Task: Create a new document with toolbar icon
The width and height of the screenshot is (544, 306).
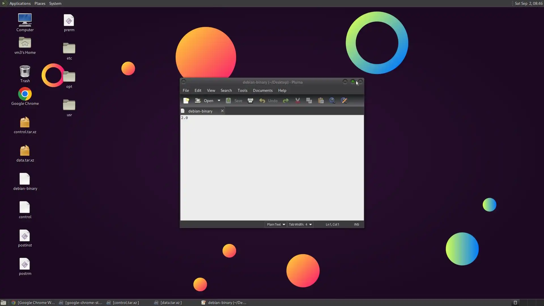Action: point(186,101)
